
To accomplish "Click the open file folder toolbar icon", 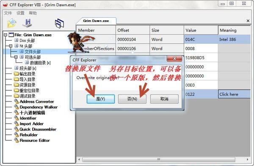I will click(x=12, y=23).
